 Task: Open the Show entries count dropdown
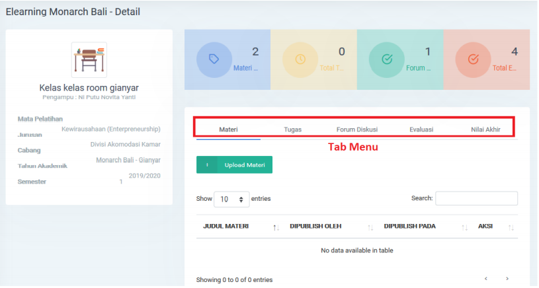231,198
